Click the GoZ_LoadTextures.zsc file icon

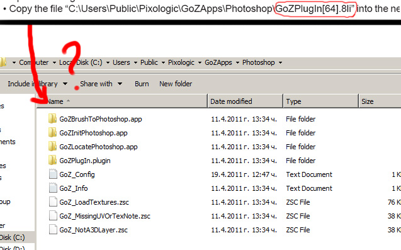tap(53, 202)
